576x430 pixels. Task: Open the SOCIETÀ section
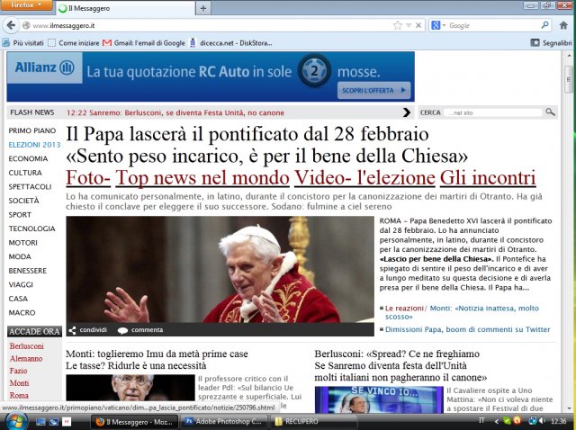point(24,201)
